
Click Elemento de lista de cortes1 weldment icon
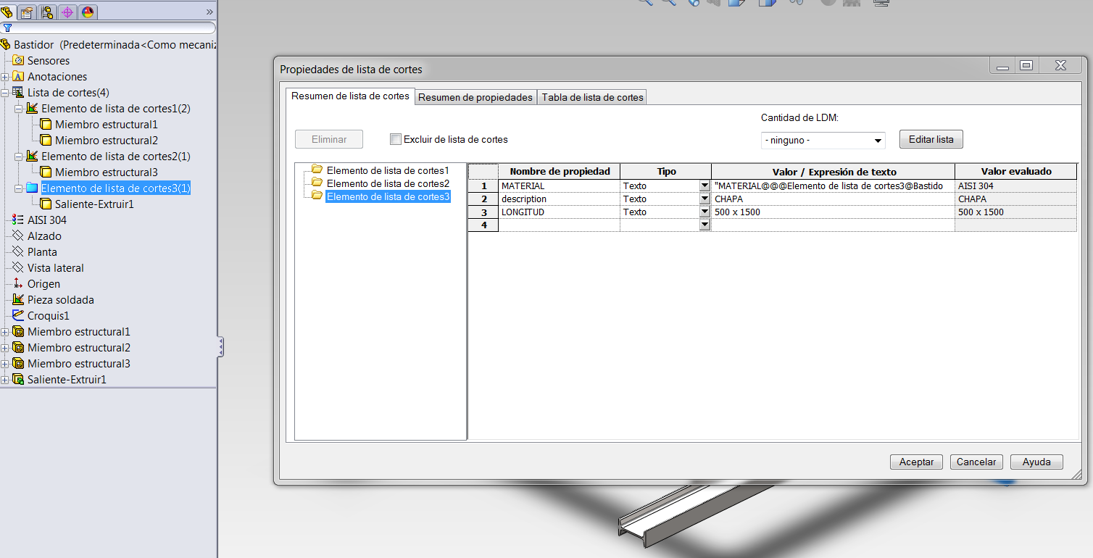click(x=32, y=109)
